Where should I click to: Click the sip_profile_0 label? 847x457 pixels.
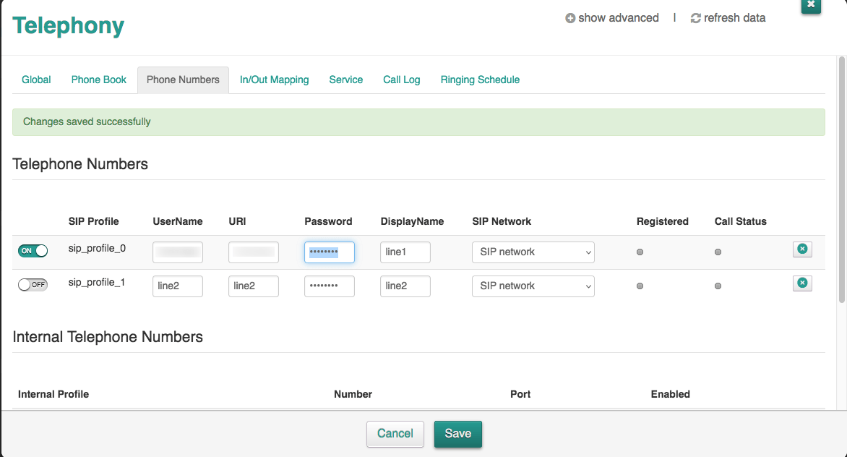(98, 249)
